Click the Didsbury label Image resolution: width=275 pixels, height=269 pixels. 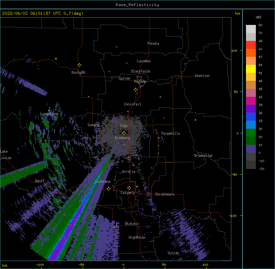123,138
